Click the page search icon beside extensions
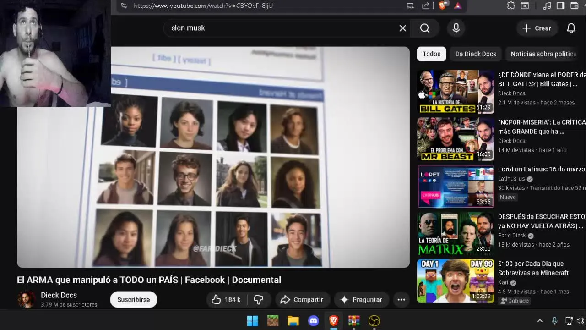The width and height of the screenshot is (586, 330). pos(525,5)
